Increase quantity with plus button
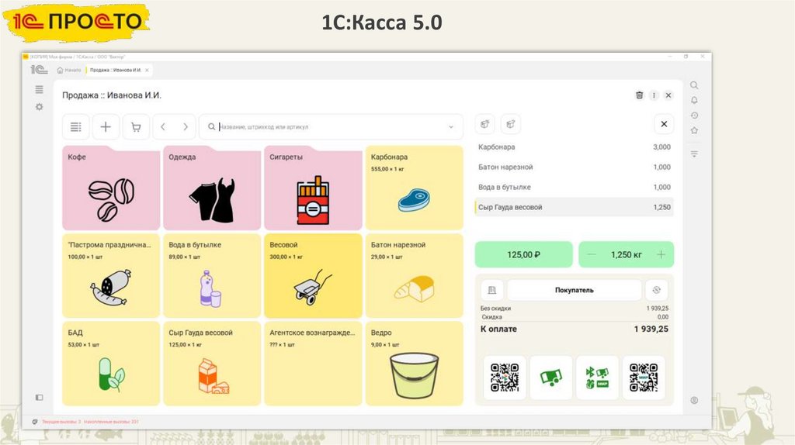Viewport: 795px width, 445px height. 661,254
